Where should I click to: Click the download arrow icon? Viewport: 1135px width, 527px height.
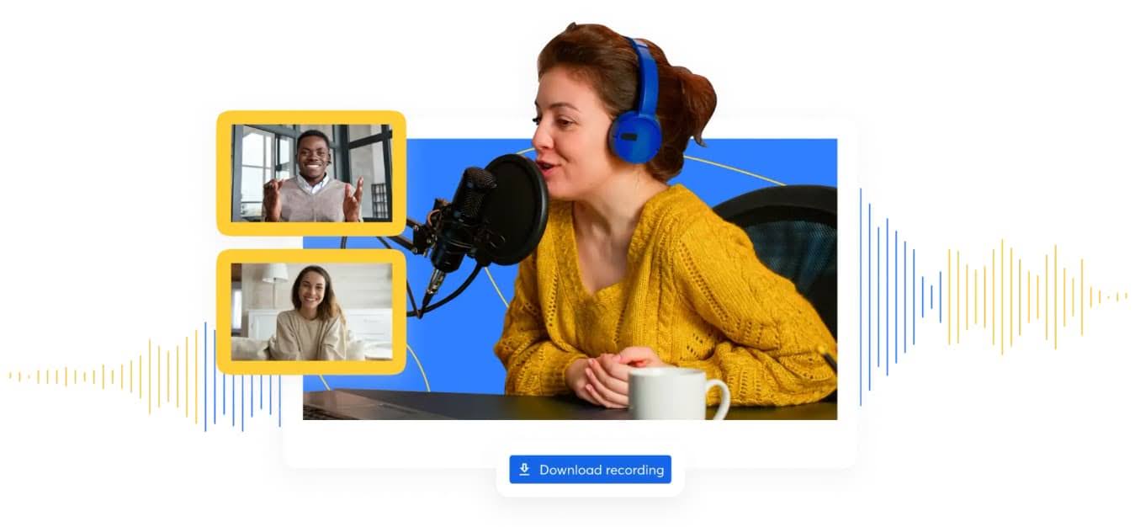[x=524, y=470]
